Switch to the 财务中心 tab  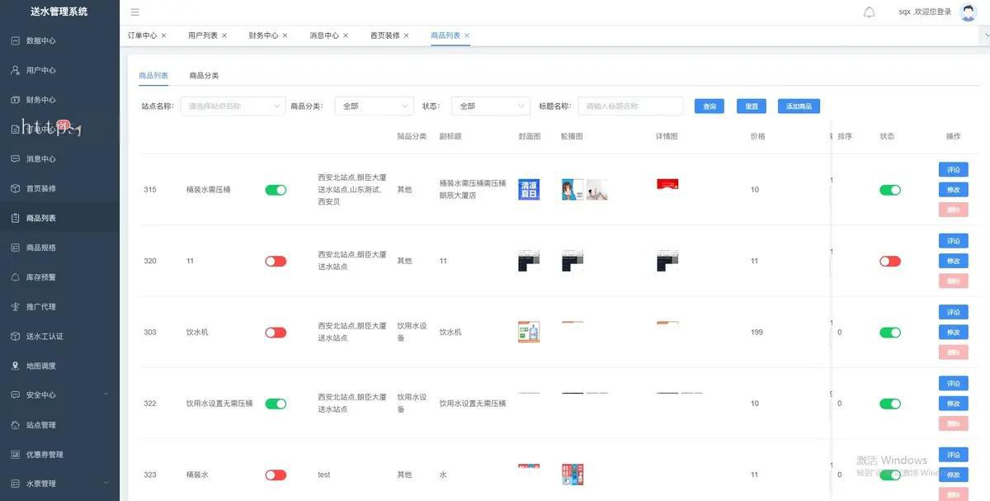[x=263, y=35]
